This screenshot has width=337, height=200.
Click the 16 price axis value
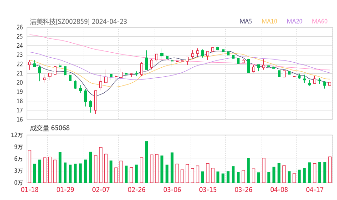click(20, 120)
